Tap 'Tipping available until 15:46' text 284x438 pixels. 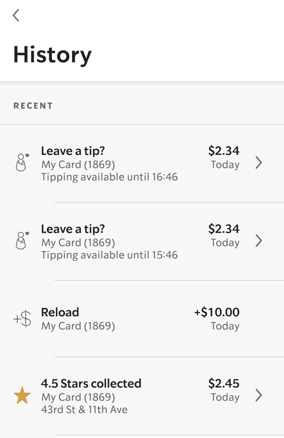click(x=109, y=255)
